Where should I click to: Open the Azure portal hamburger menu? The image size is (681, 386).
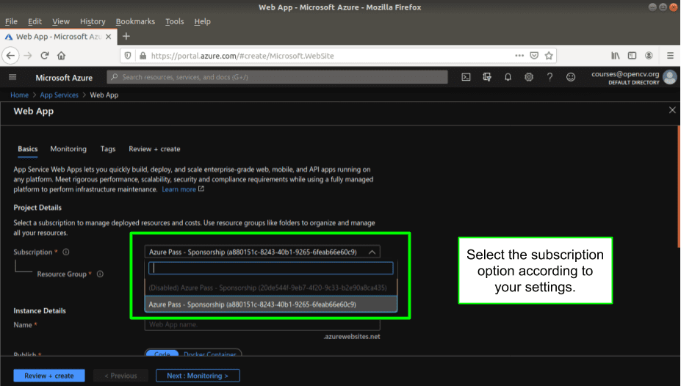pos(12,77)
